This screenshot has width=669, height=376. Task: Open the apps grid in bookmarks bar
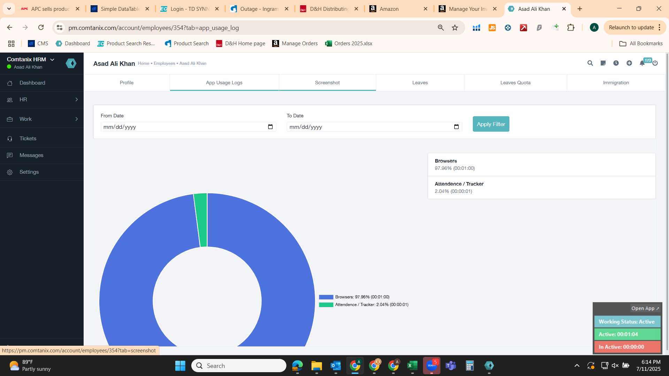[x=11, y=44]
